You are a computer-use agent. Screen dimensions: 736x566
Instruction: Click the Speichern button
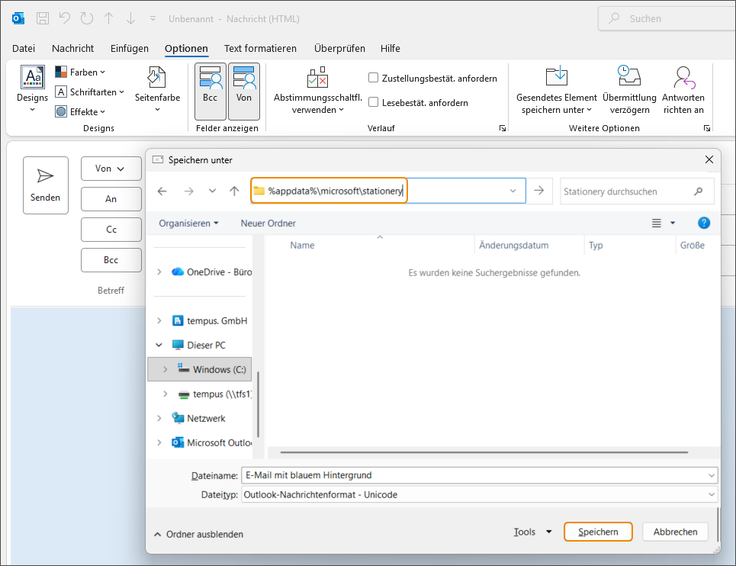tap(598, 532)
